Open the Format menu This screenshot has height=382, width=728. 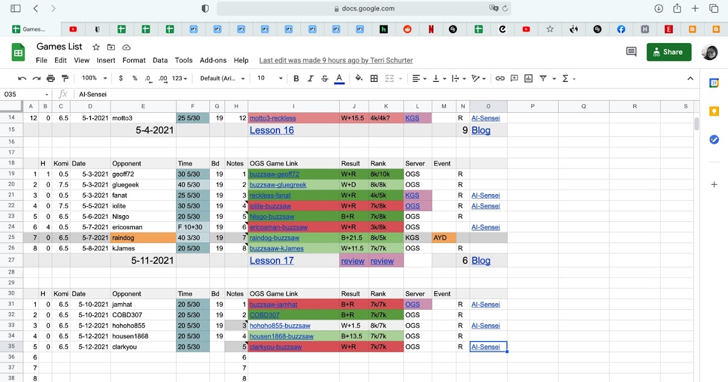133,60
